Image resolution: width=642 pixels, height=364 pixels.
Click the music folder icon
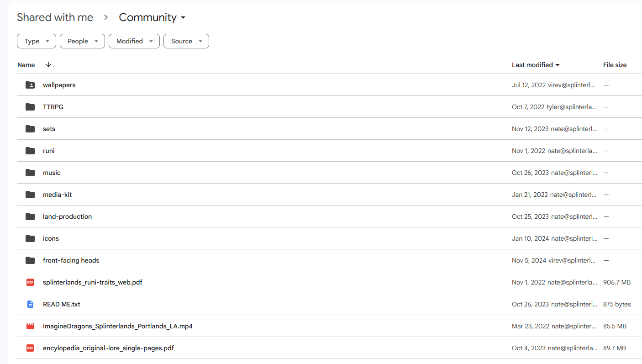(x=30, y=173)
